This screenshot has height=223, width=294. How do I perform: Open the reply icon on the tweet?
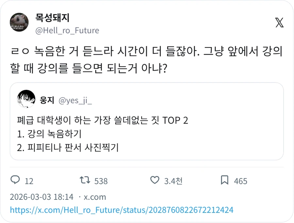(x=13, y=180)
